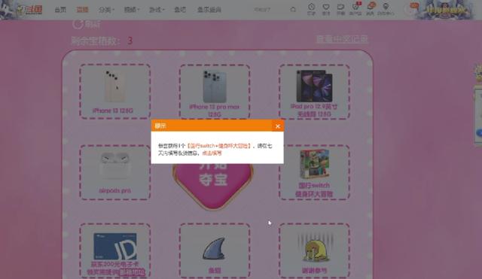Open the last nav item after 鱼吧
The image size is (482, 279).
tap(209, 10)
